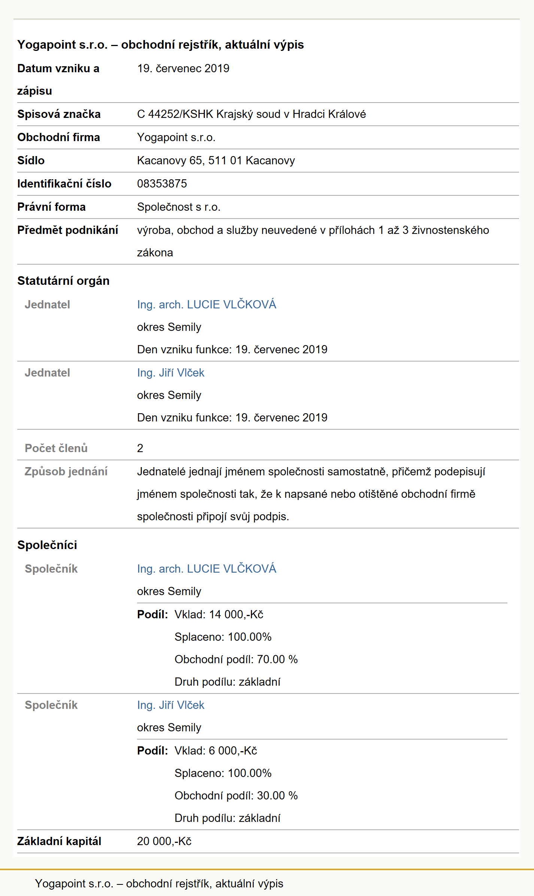Click the Společníci section heading

tap(47, 545)
